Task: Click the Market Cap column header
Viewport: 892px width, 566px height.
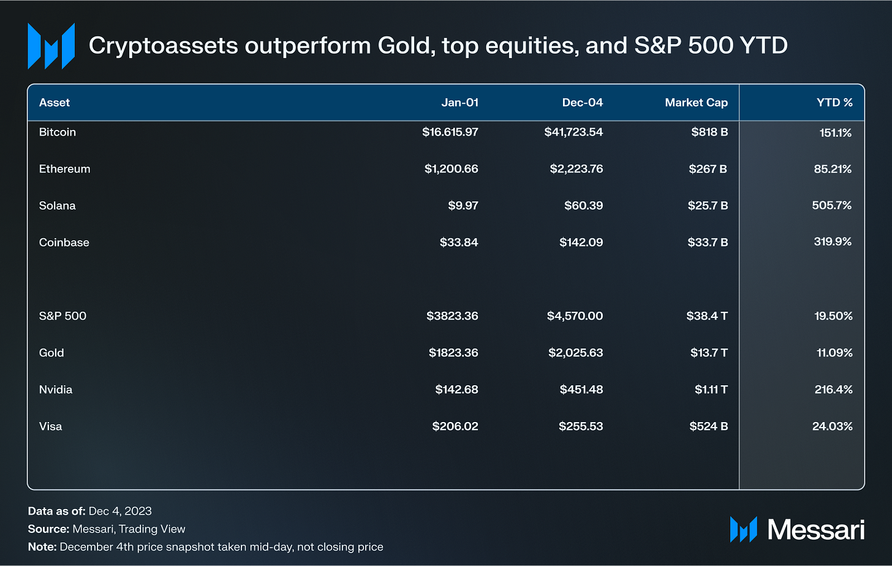Action: (697, 103)
